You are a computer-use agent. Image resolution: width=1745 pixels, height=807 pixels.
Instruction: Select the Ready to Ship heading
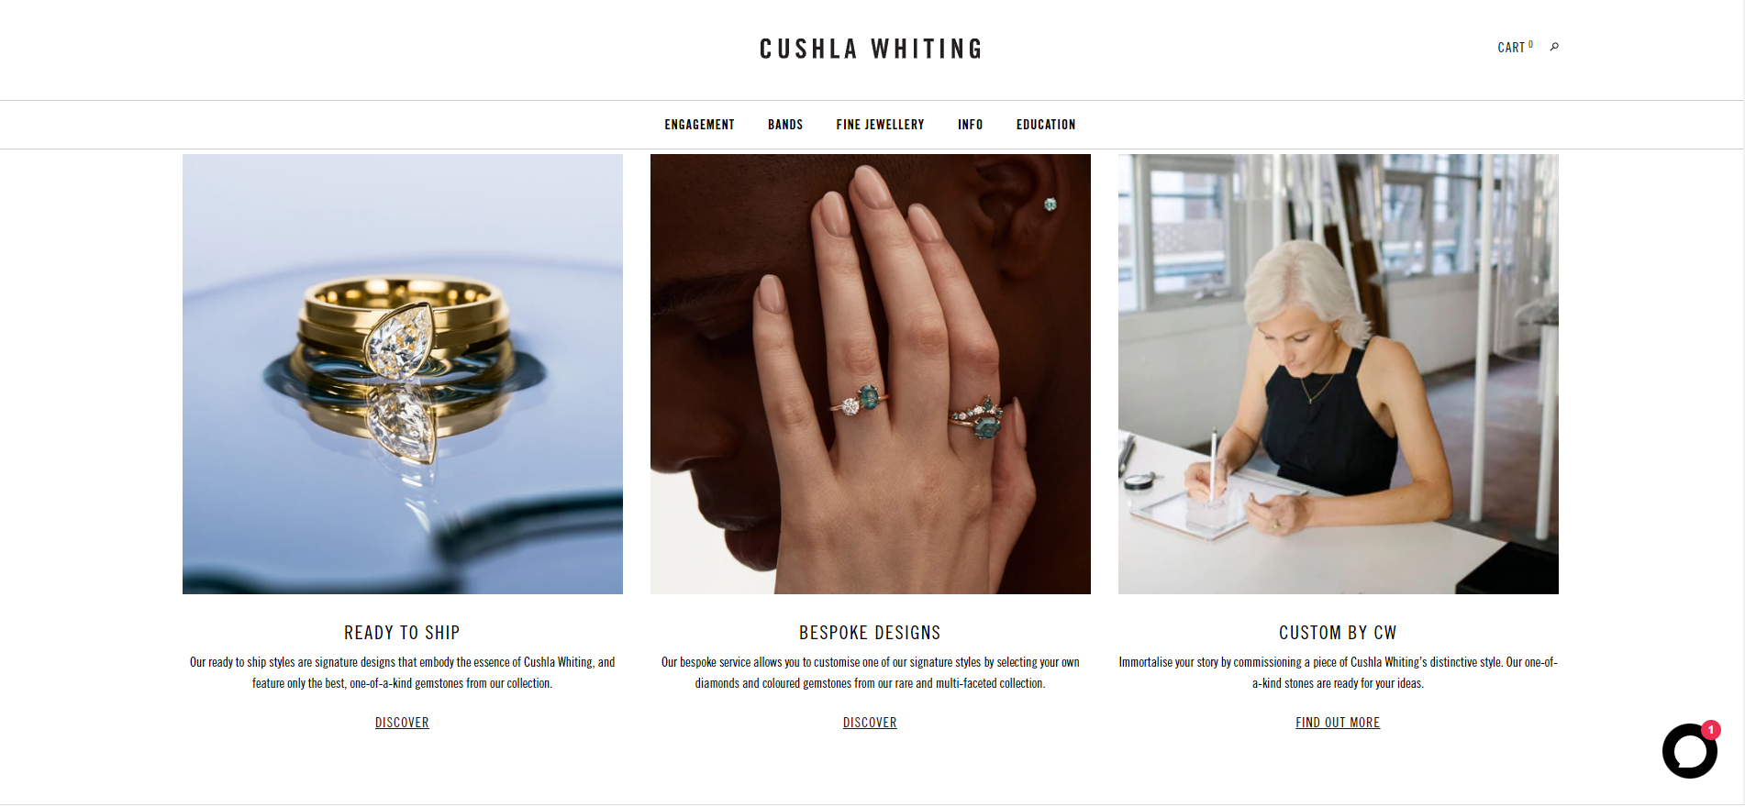[x=402, y=633]
